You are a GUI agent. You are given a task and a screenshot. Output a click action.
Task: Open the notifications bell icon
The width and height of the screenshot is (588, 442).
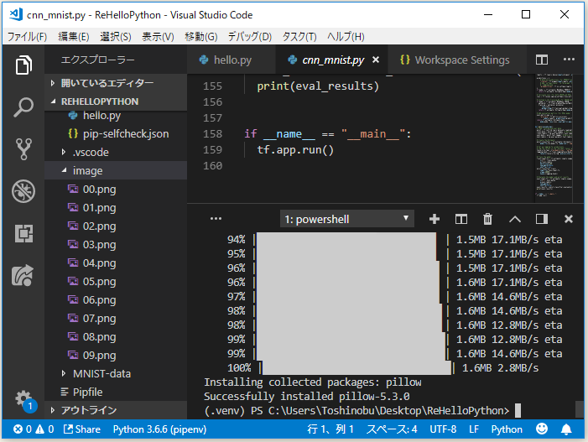tap(566, 429)
